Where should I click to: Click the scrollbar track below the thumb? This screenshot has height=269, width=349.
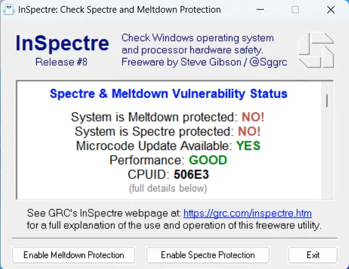[x=327, y=154]
